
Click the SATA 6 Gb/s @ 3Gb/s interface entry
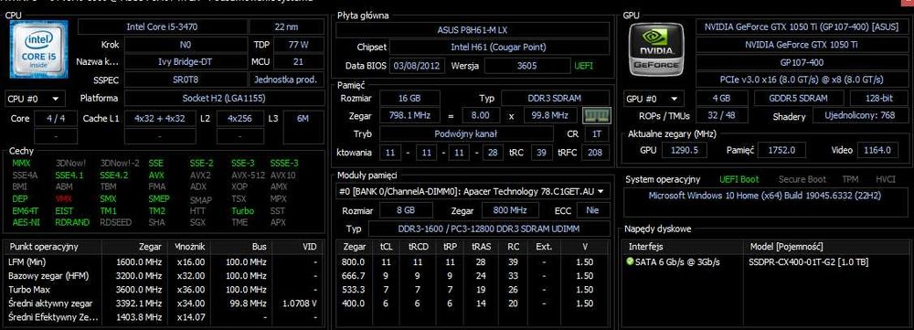tap(677, 261)
